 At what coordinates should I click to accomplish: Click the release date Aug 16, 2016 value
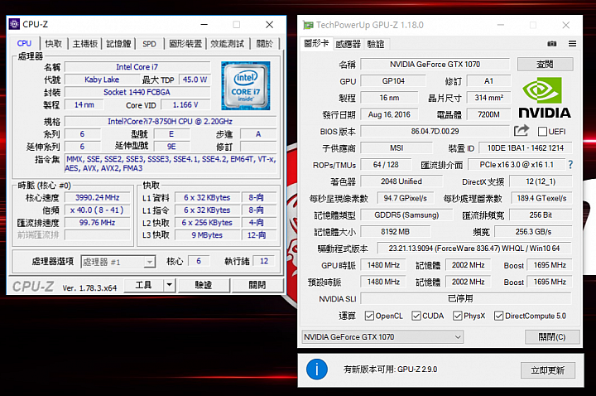pyautogui.click(x=389, y=114)
